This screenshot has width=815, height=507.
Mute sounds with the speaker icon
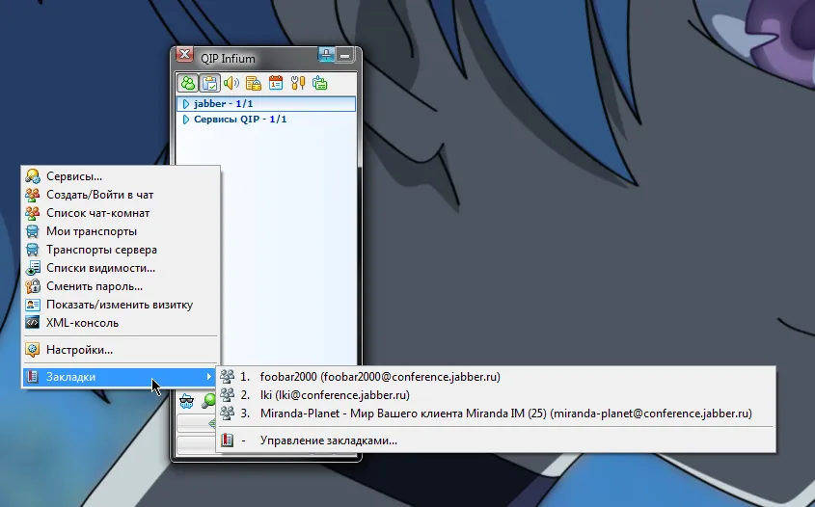click(231, 83)
